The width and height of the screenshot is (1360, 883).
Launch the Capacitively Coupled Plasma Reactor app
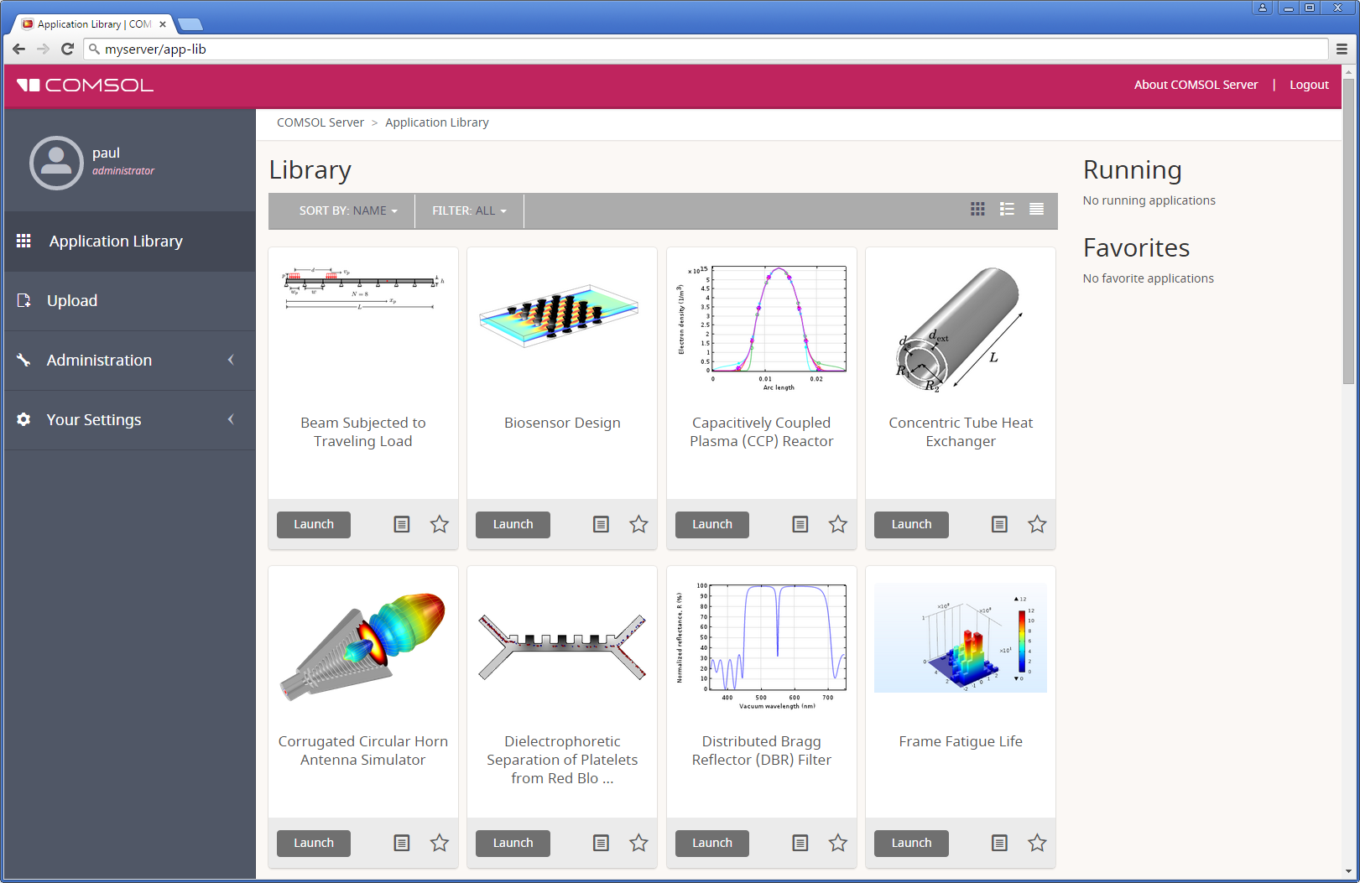click(711, 525)
